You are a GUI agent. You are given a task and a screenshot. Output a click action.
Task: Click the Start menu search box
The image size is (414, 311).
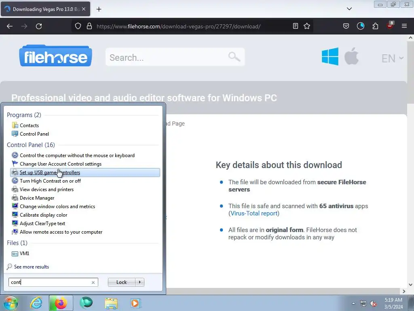53,282
